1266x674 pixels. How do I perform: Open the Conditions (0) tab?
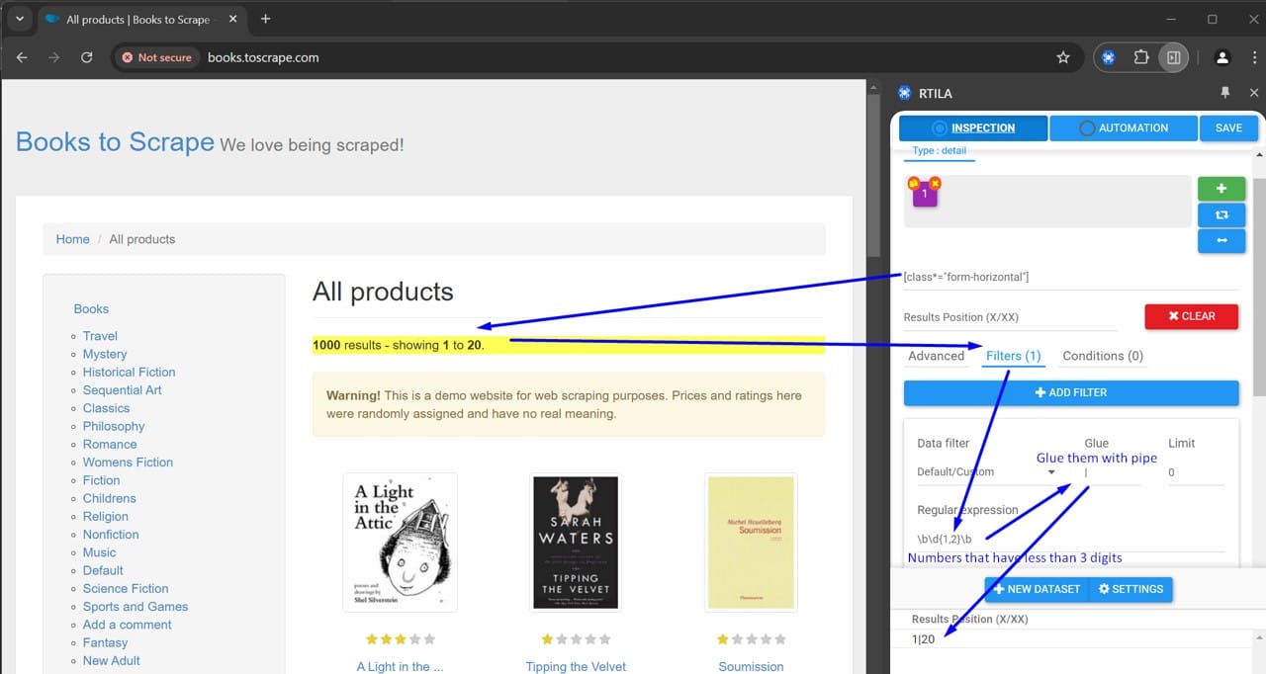1103,356
